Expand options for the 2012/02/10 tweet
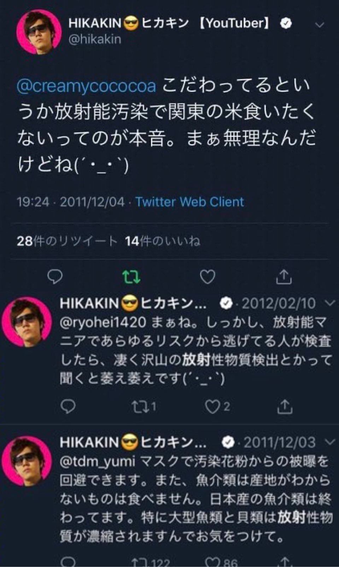The width and height of the screenshot is (339, 567). [329, 303]
